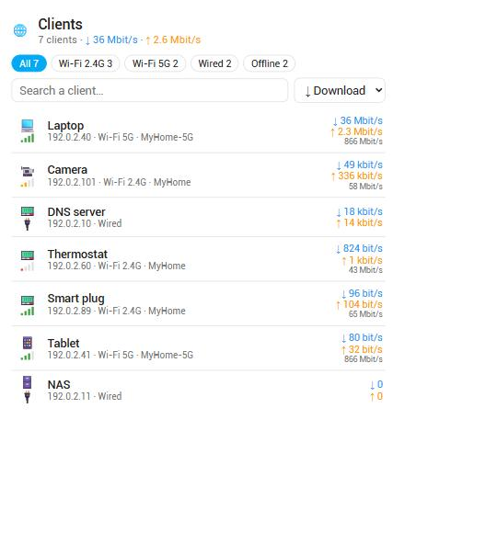Click the Thermostat weak signal bars
The width and height of the screenshot is (497, 533).
tap(28, 267)
